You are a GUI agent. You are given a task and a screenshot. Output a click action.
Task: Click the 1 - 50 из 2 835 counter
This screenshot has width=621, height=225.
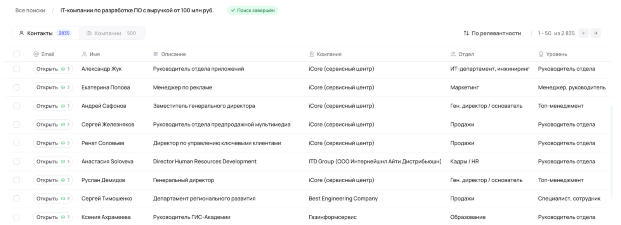coord(556,33)
